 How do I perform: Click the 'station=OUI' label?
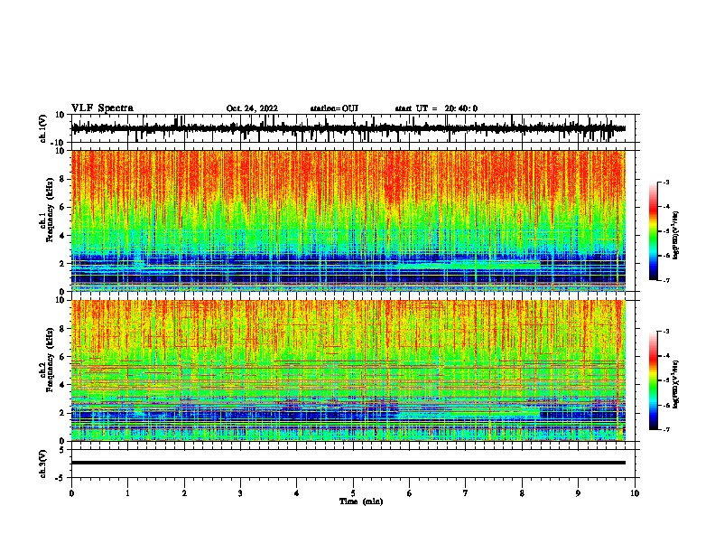coord(334,108)
